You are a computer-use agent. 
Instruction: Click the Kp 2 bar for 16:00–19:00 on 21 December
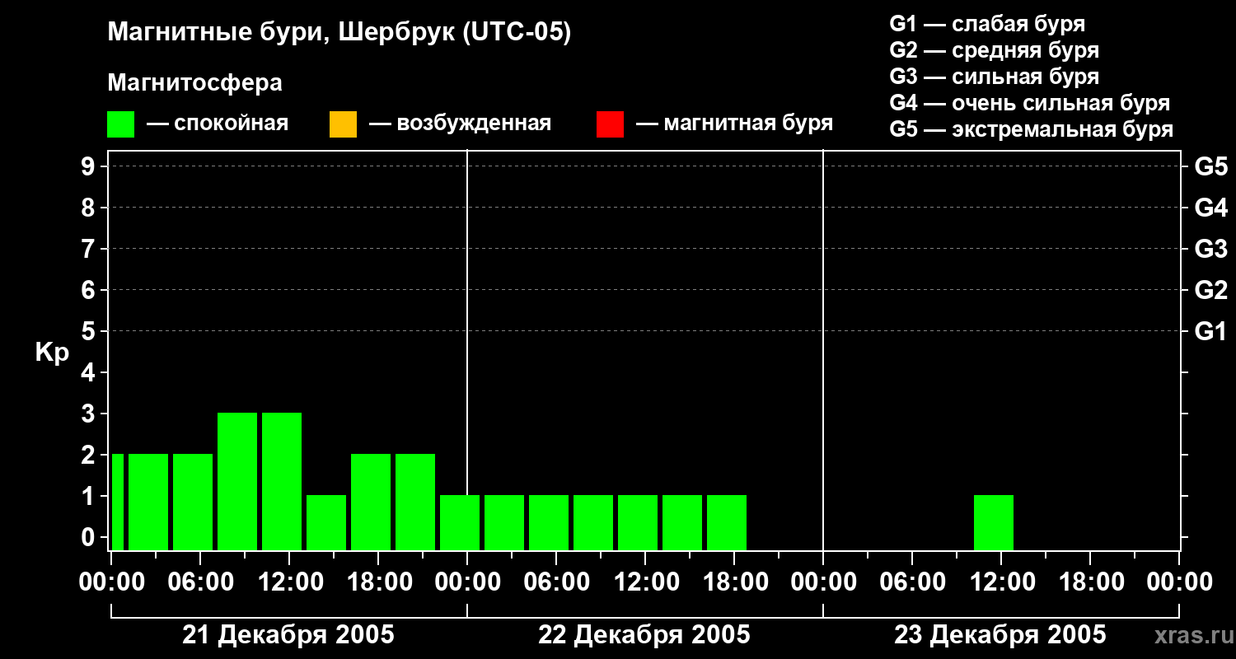click(x=371, y=502)
